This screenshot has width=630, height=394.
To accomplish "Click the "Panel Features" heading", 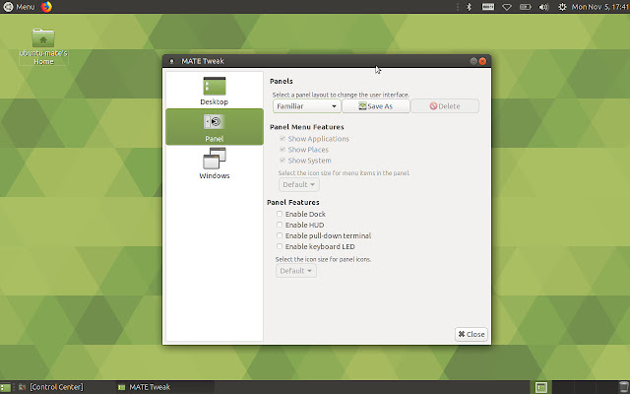I will point(293,202).
